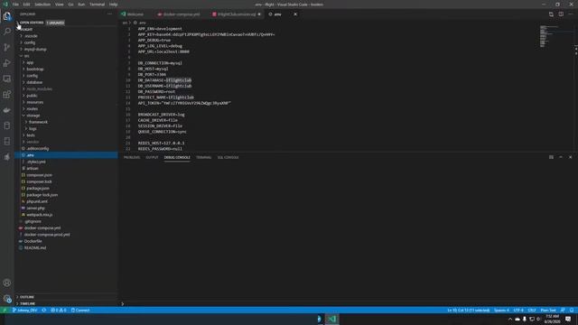Expand the routes folder

[33, 108]
